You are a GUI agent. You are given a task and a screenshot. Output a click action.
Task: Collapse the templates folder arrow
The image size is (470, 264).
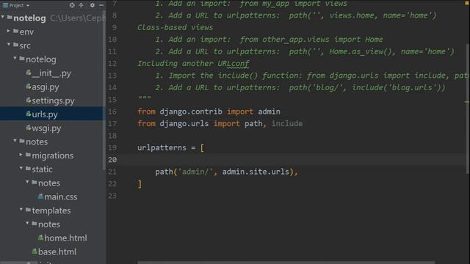pos(21,209)
